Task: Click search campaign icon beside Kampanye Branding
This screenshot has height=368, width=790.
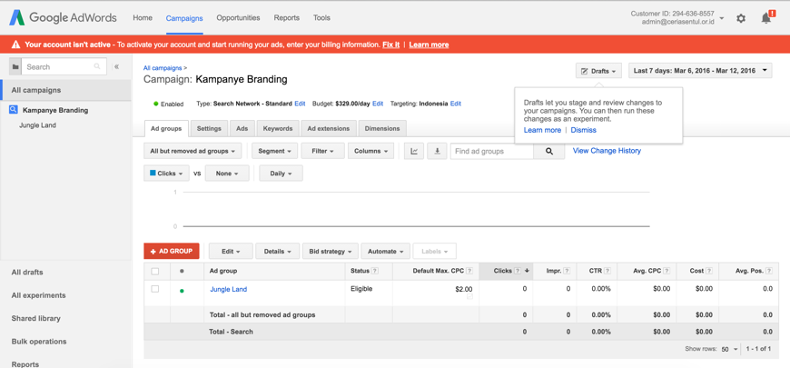Action: (x=15, y=110)
